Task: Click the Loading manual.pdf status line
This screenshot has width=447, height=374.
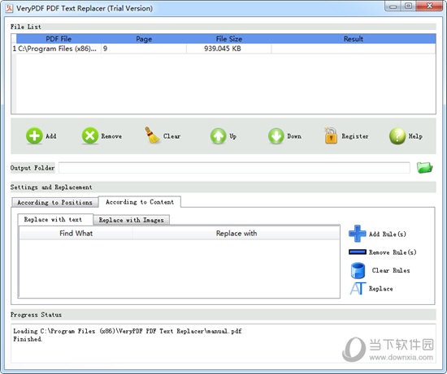Action: pyautogui.click(x=128, y=331)
